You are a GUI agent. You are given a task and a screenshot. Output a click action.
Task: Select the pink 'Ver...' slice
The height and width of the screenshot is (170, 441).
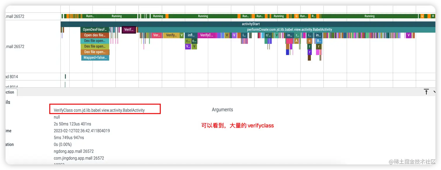click(157, 35)
